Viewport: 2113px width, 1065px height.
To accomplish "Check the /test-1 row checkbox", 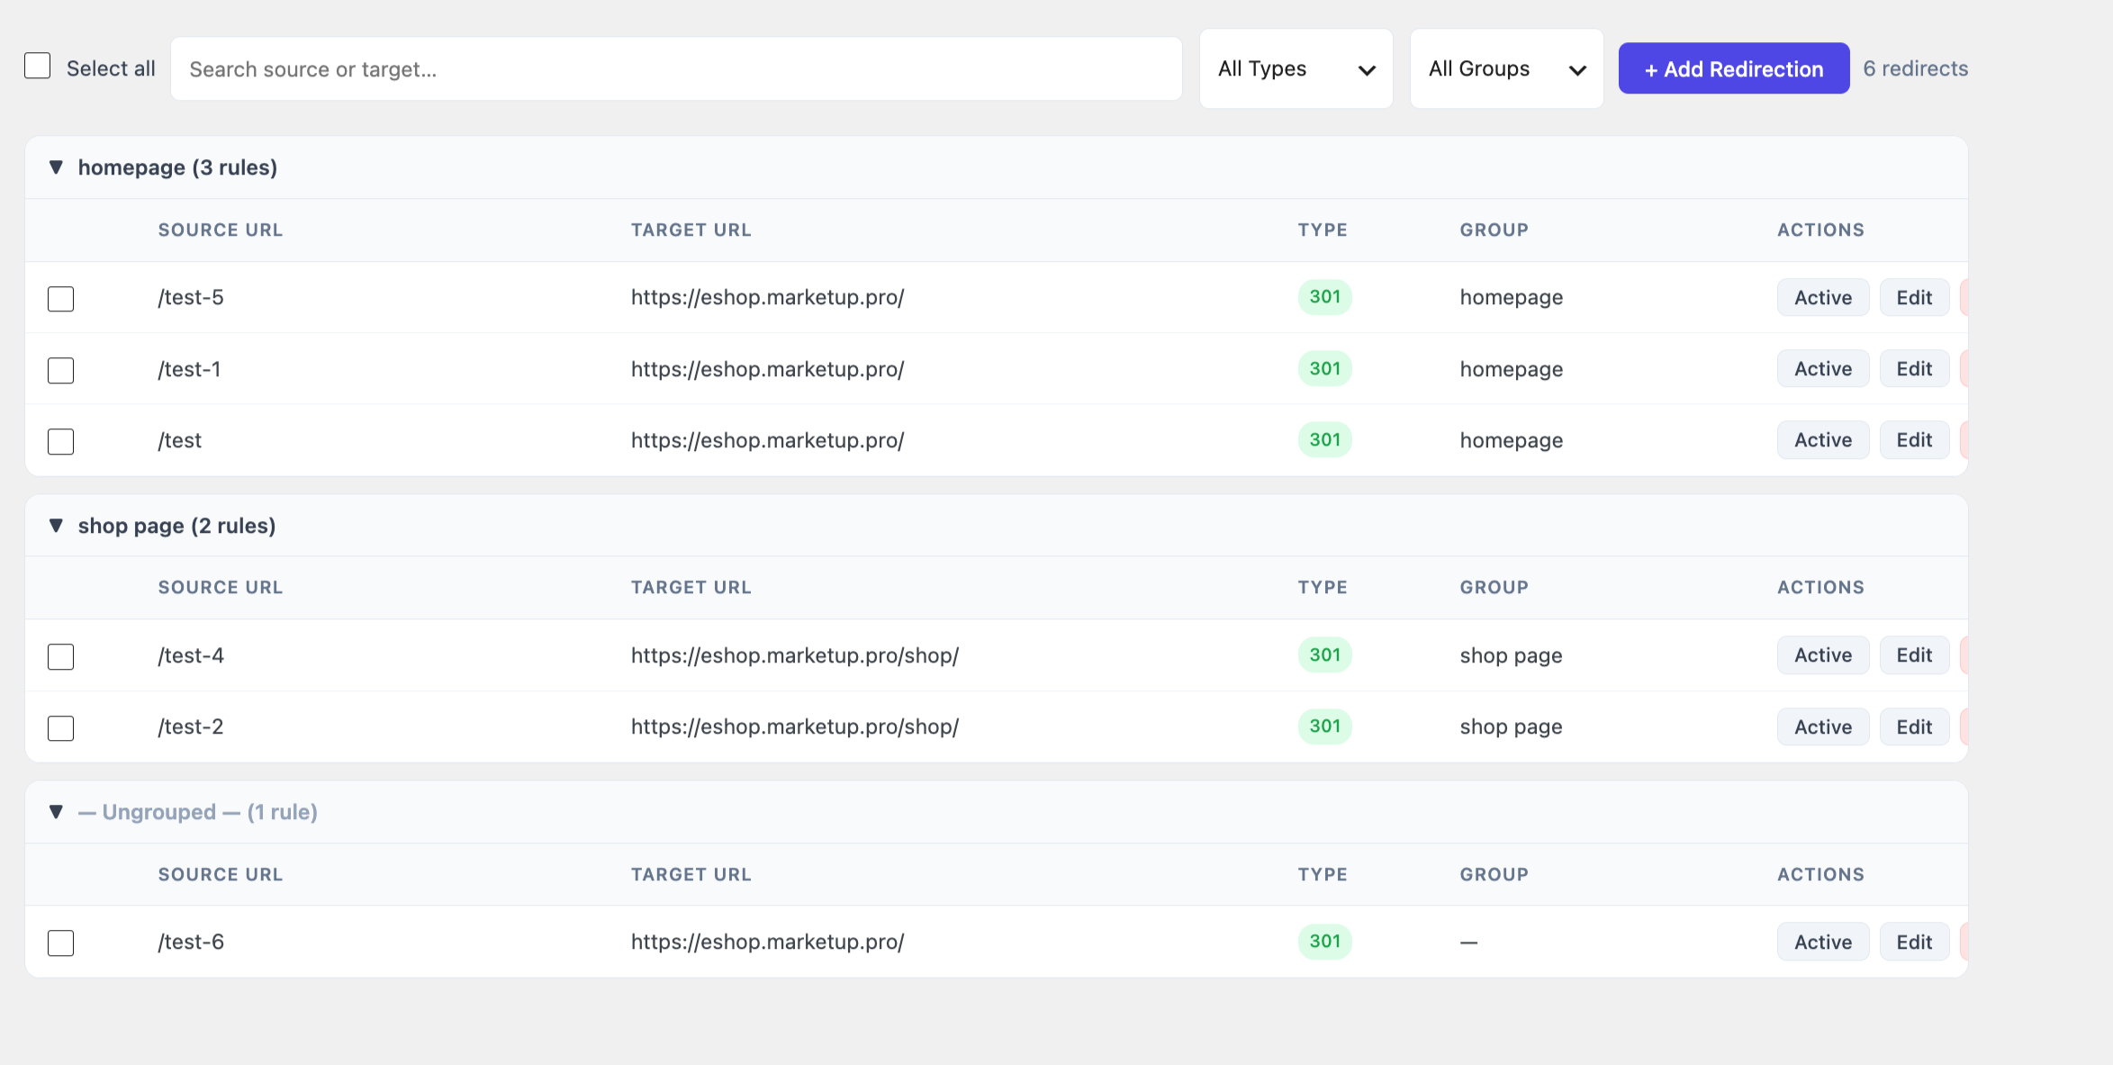I will (60, 370).
